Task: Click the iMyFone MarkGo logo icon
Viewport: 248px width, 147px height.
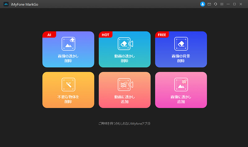Action: pos(6,4)
